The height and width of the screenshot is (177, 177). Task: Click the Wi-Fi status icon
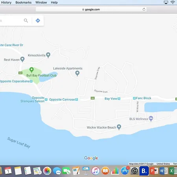pyautogui.click(x=173, y=2)
